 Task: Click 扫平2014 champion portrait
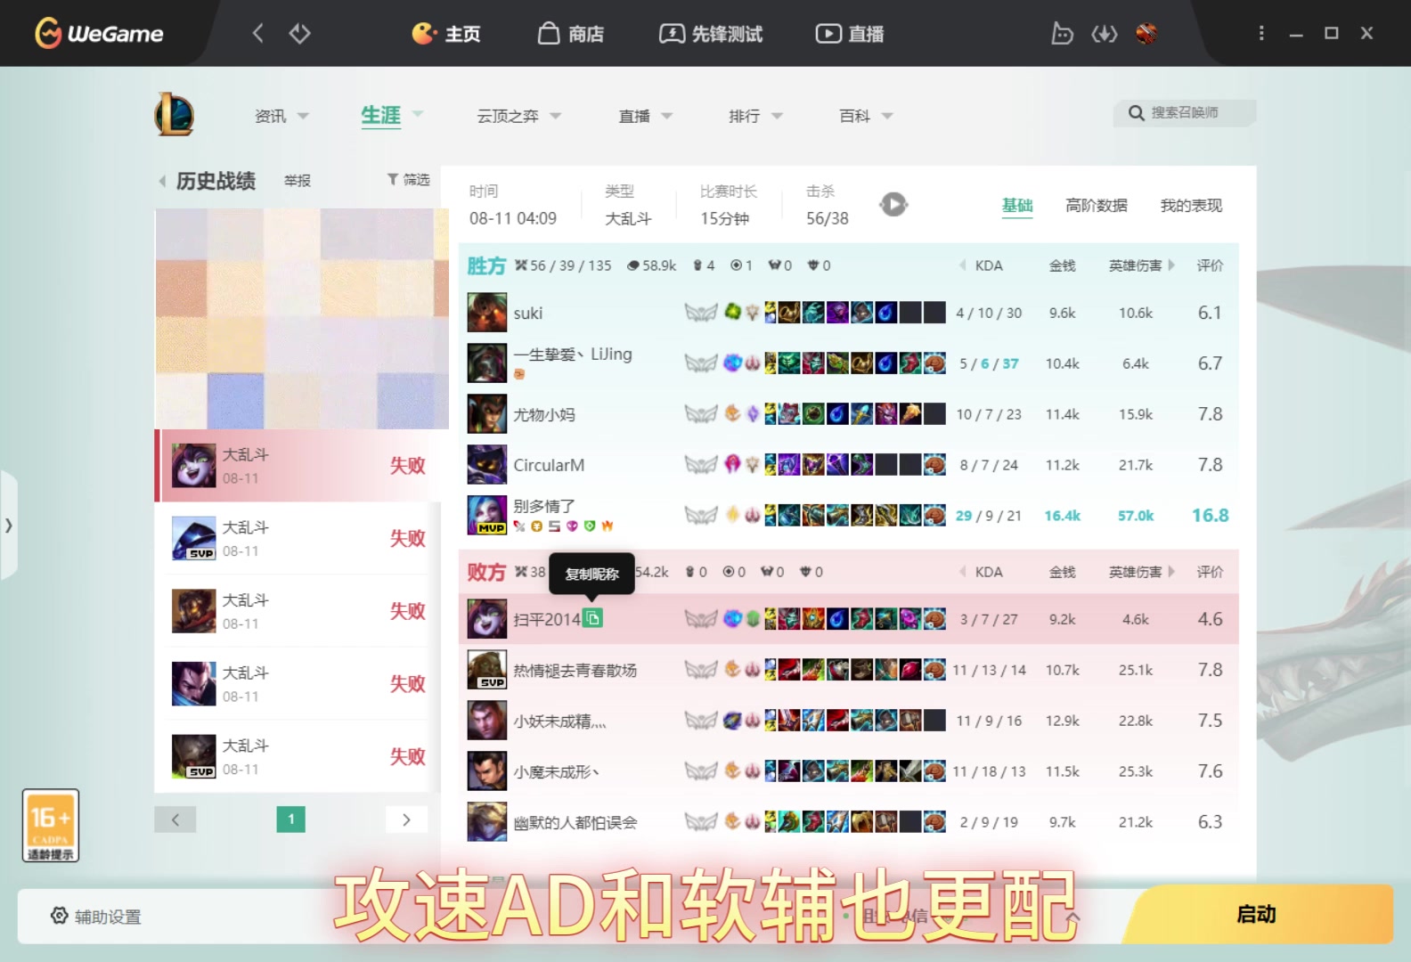click(x=487, y=619)
